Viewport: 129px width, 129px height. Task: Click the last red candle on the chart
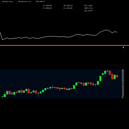(117, 76)
